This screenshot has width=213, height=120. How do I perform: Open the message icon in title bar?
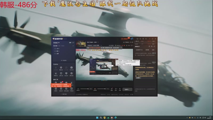point(137,39)
